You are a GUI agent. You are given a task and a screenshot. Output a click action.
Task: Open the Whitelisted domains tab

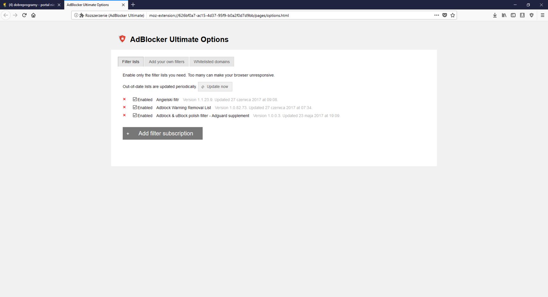(x=212, y=62)
